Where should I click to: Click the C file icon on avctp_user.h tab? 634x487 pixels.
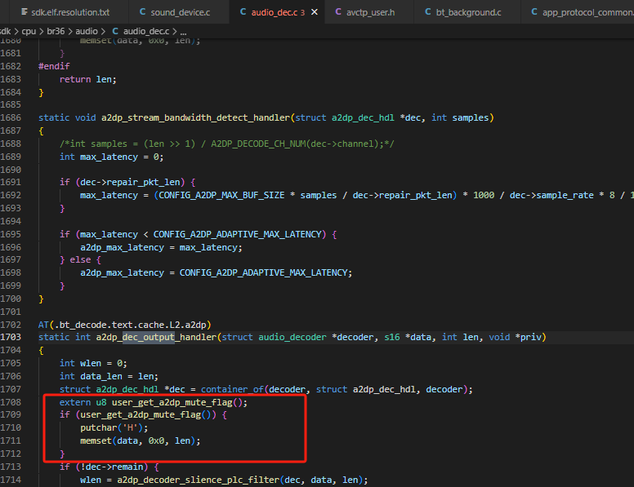pos(338,12)
